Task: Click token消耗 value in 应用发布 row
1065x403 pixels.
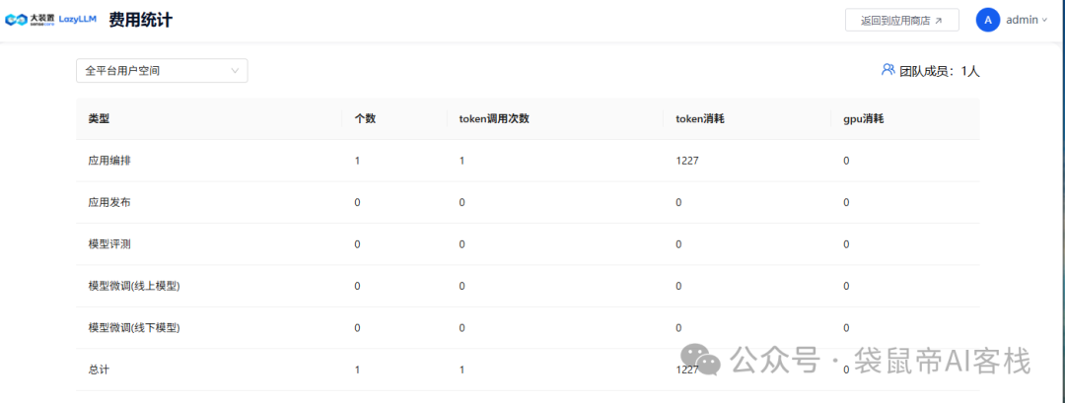Action: pyautogui.click(x=678, y=202)
